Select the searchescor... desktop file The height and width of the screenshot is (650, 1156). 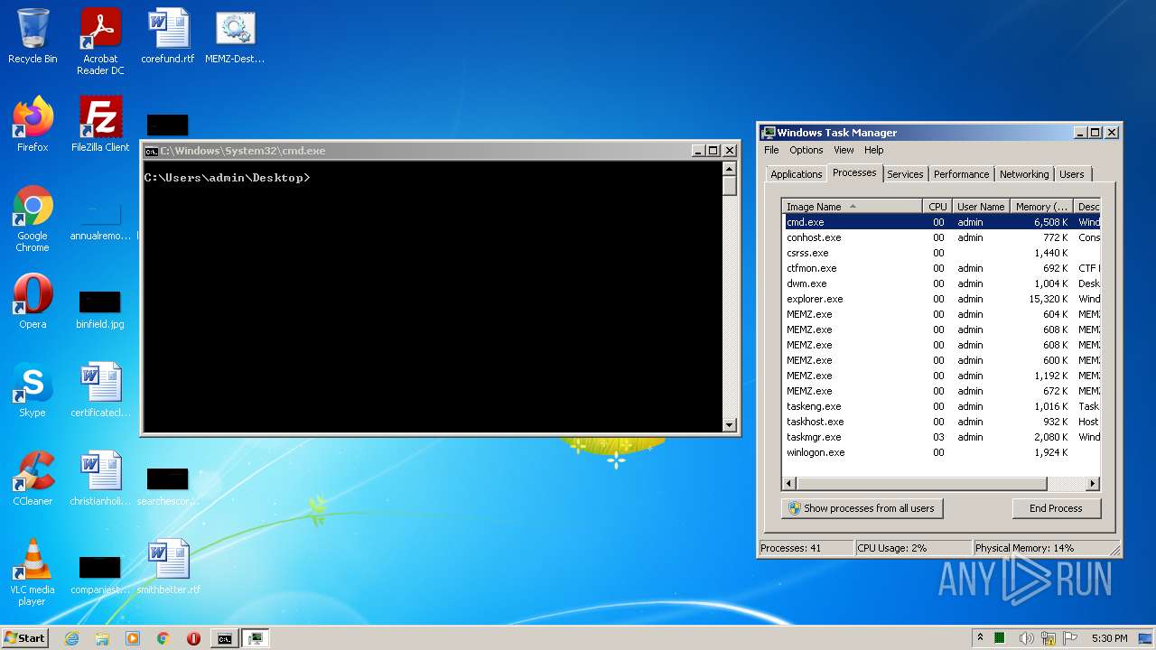tap(168, 486)
